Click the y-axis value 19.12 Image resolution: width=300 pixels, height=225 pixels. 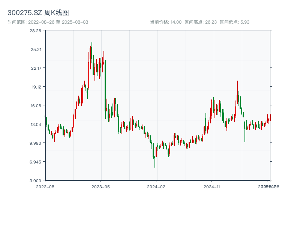click(x=36, y=87)
